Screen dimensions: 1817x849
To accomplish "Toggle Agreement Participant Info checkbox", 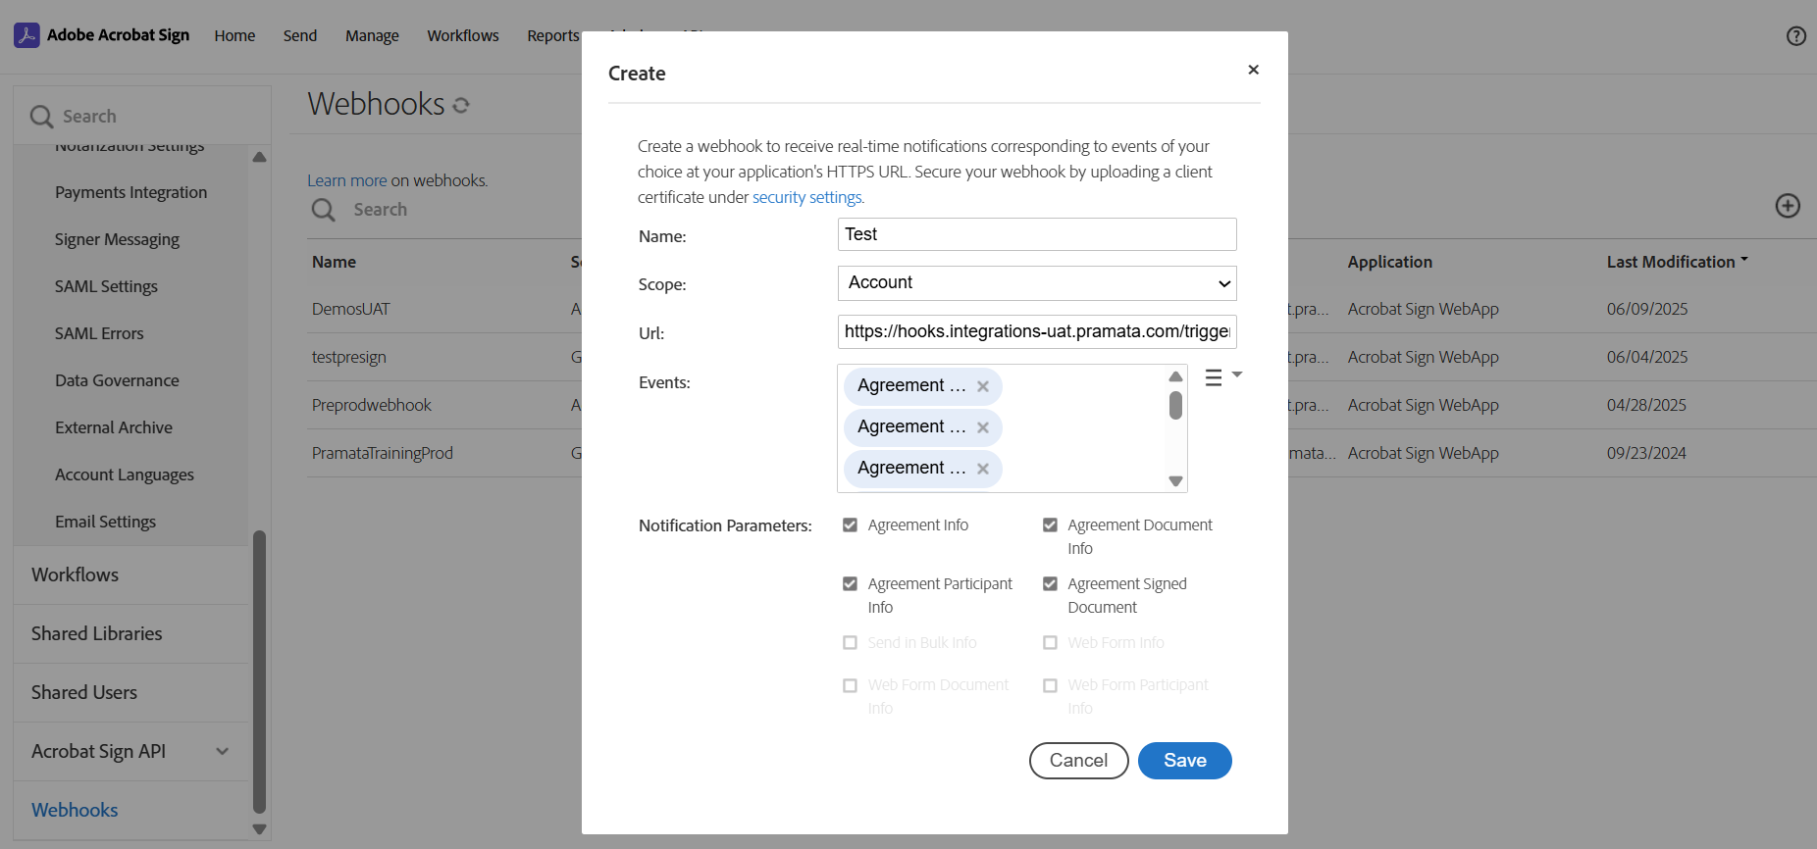I will click(850, 584).
